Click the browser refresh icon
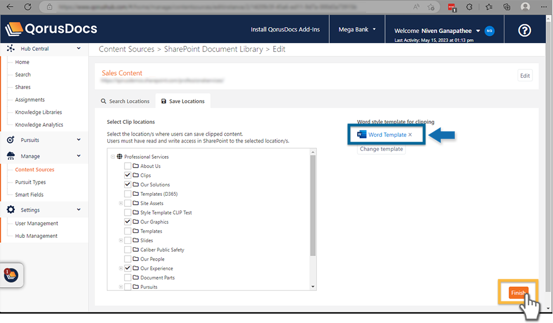Image resolution: width=553 pixels, height=323 pixels. pyautogui.click(x=28, y=8)
